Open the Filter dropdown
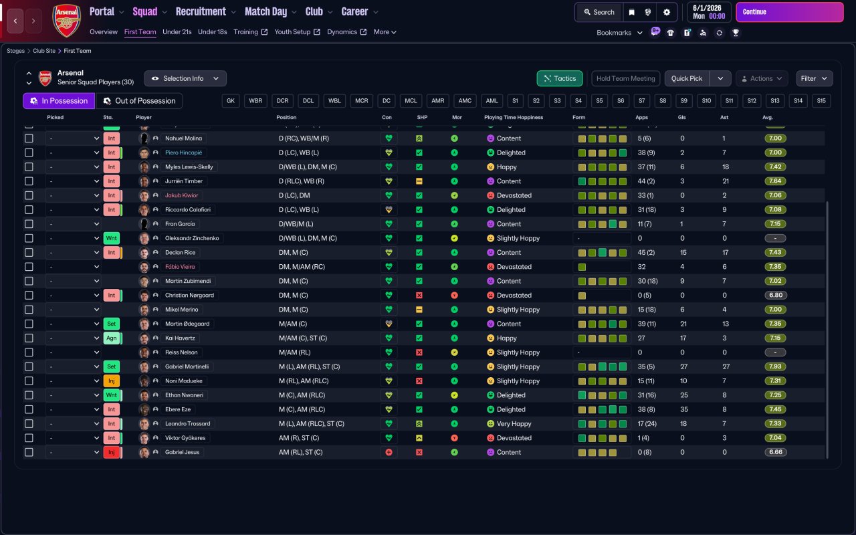Image resolution: width=856 pixels, height=535 pixels. tap(815, 78)
